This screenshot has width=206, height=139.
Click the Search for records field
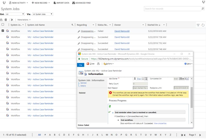pyautogui.click(x=173, y=9)
